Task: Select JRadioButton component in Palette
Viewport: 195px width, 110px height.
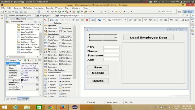Action: [66, 82]
